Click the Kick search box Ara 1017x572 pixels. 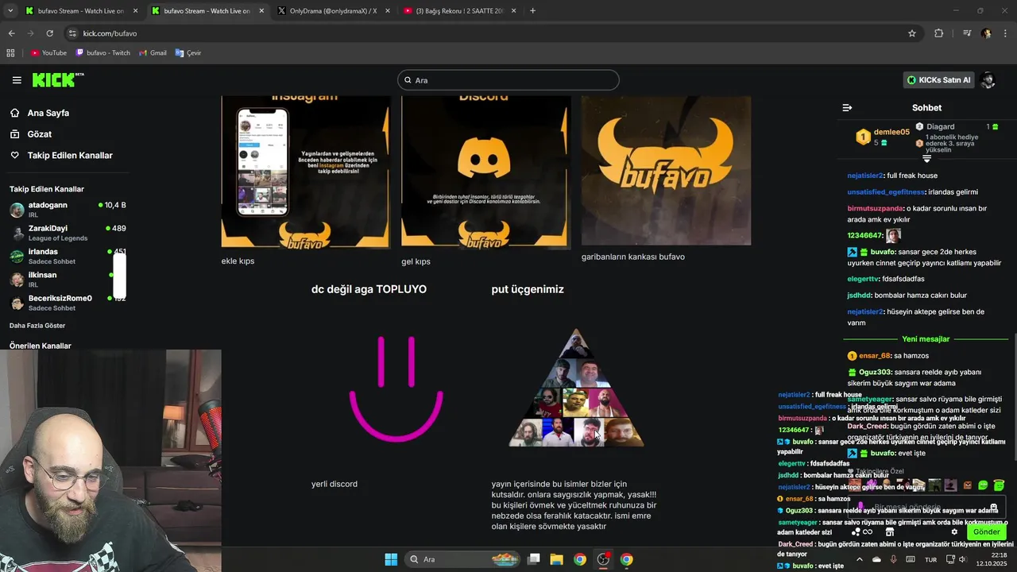click(x=508, y=80)
